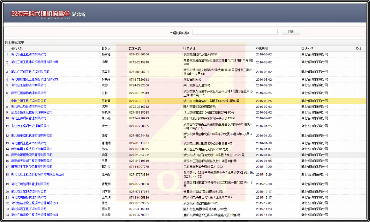The height and width of the screenshot is (222, 370).
Task: Open link 湖北兴瑞达项目管理有限公司
Action: (30, 184)
